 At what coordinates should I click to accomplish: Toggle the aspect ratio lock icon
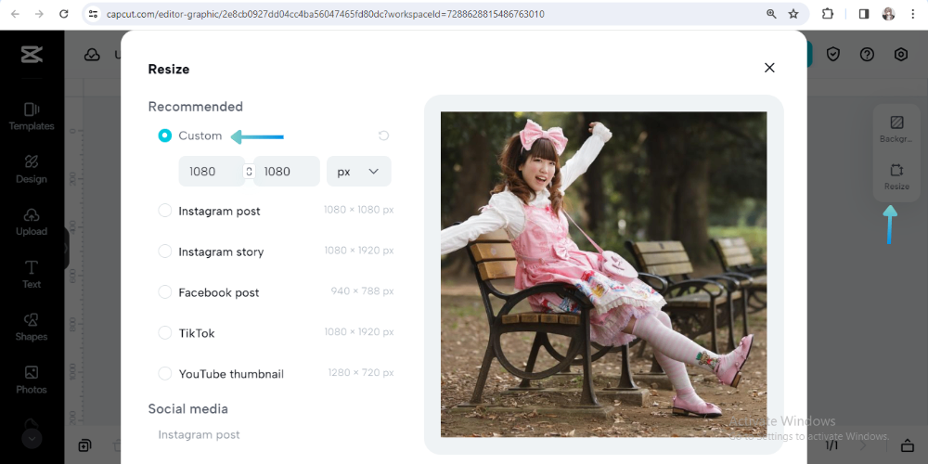249,171
